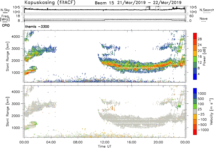Click the N.Sky legend label
214x148 pixels.
click(x=5, y=10)
